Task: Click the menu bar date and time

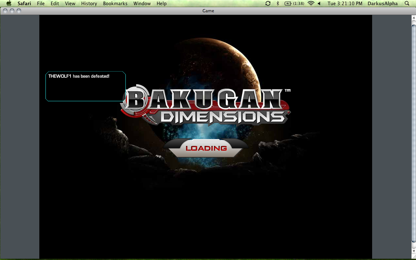Action: 345,4
